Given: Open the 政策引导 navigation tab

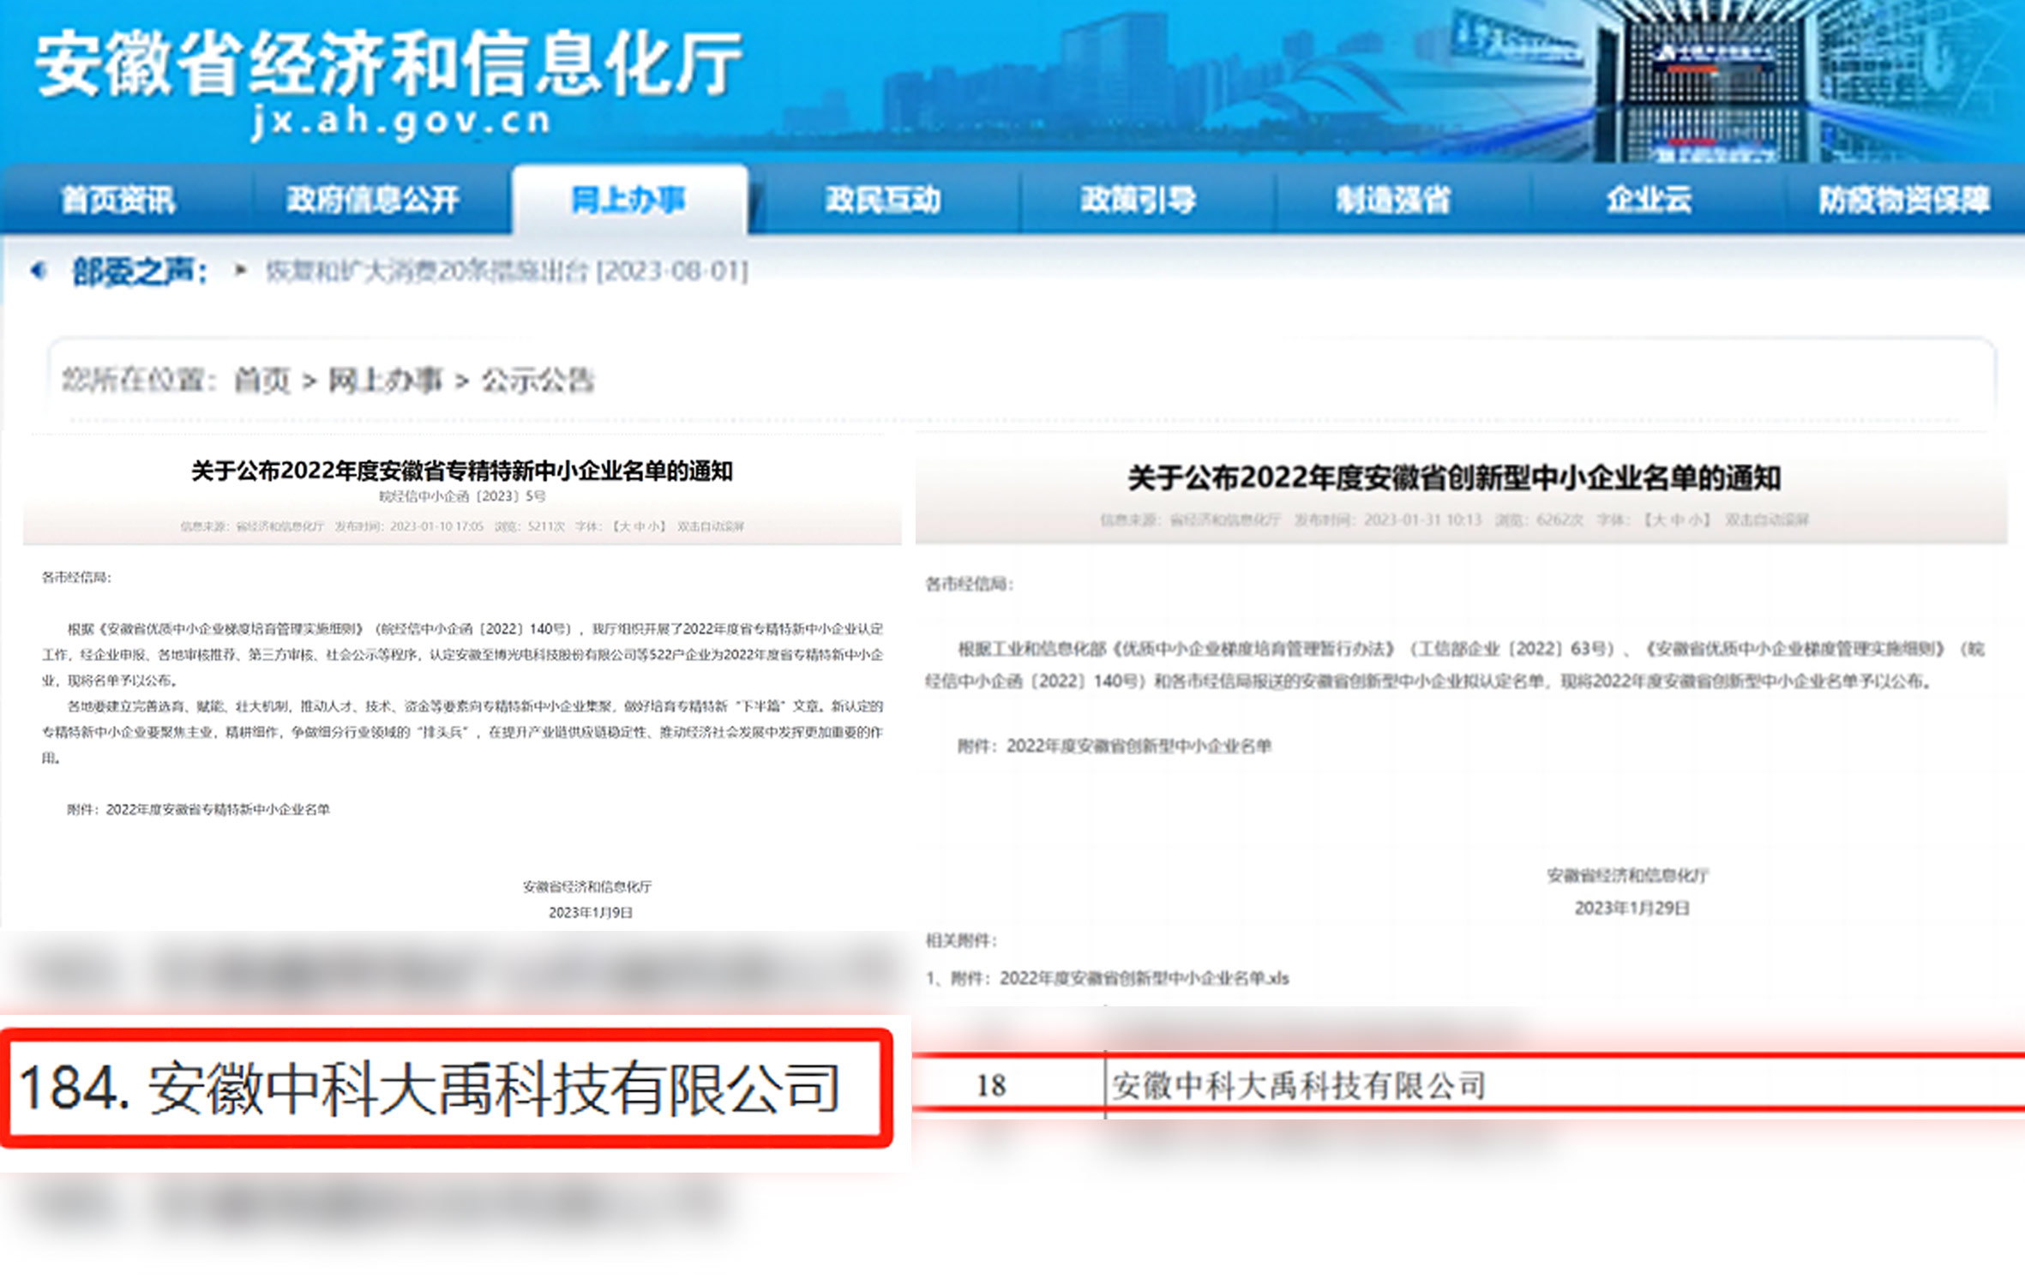Looking at the screenshot, I should [1138, 201].
